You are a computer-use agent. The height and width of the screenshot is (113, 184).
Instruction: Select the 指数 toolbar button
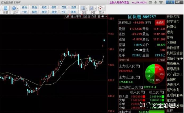34,12
